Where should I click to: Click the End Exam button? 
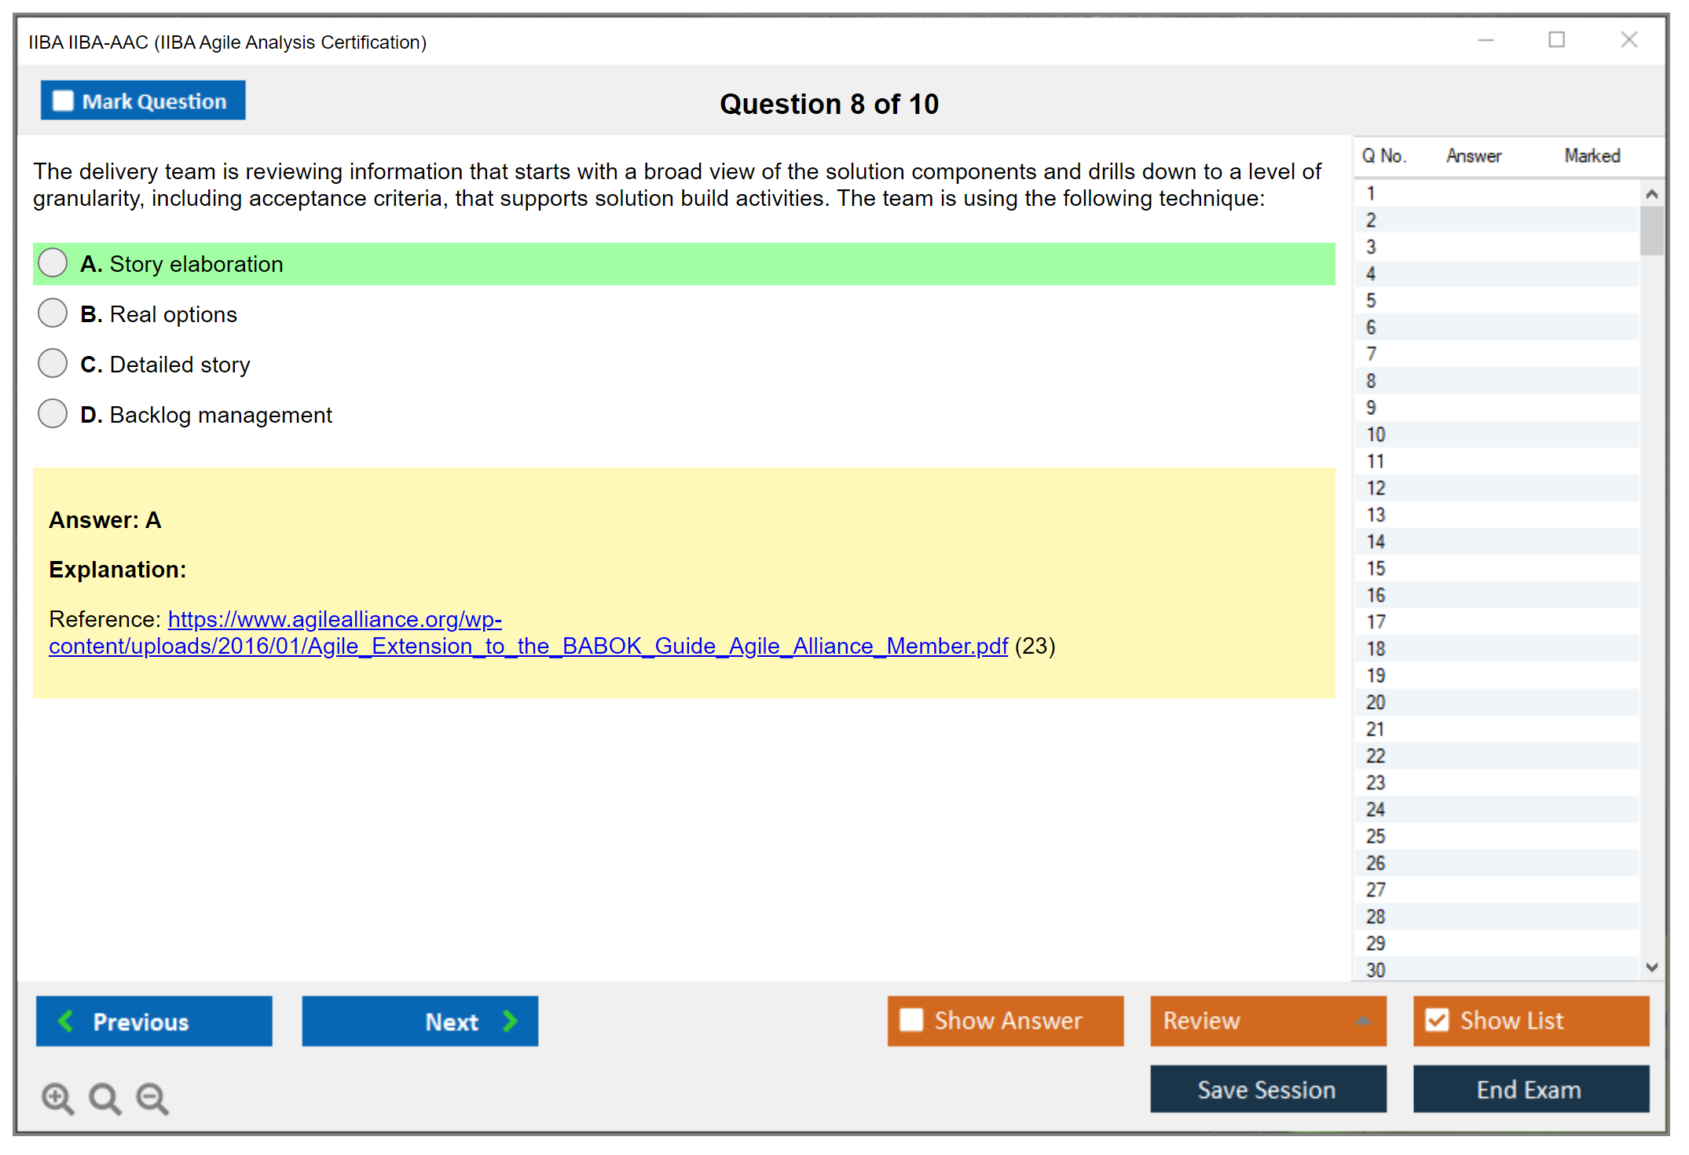(1530, 1090)
